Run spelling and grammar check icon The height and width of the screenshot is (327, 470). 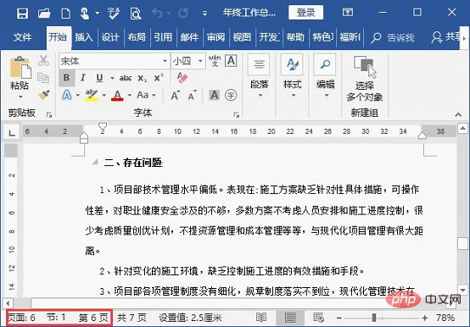114,14
